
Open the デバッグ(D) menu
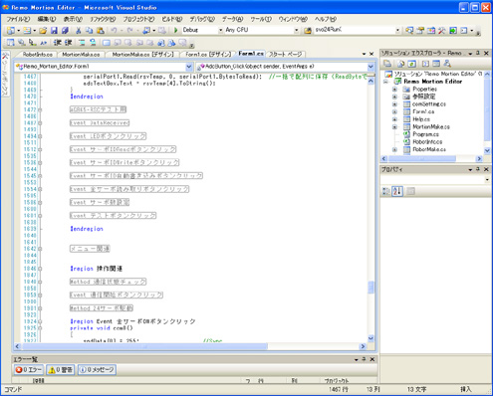pos(202,19)
